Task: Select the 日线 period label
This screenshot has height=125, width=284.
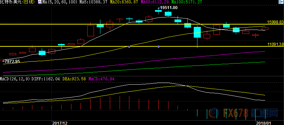Action: (28, 2)
